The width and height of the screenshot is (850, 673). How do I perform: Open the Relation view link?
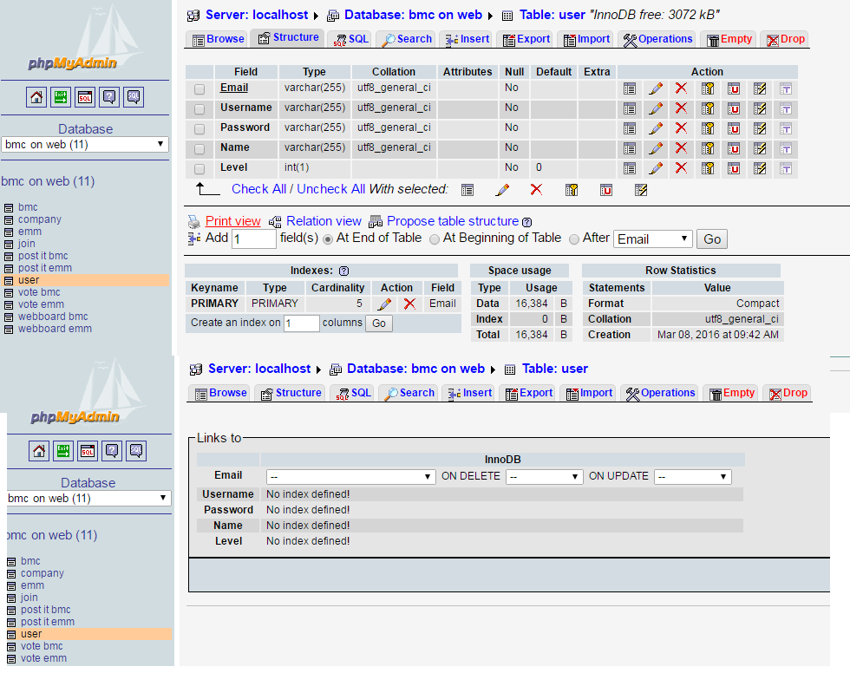[323, 221]
